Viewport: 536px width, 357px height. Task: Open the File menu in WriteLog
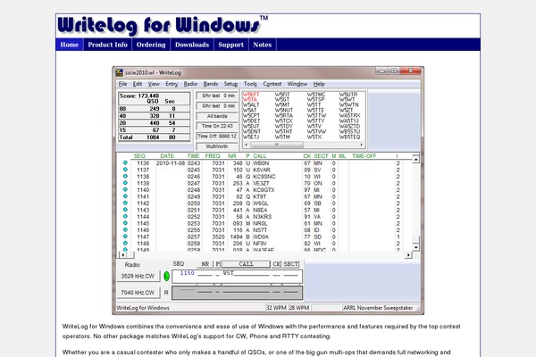pos(122,84)
